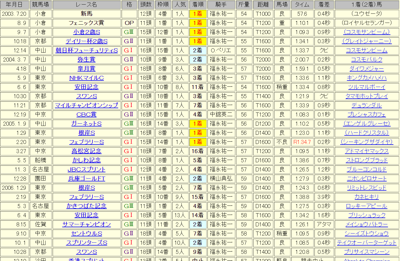Click the ダイワメジャー horse link
Viewport: 400px width, 261px height.
[x=367, y=69]
